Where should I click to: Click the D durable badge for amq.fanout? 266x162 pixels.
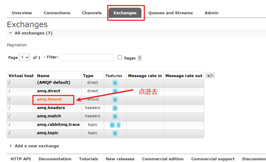click(x=115, y=100)
